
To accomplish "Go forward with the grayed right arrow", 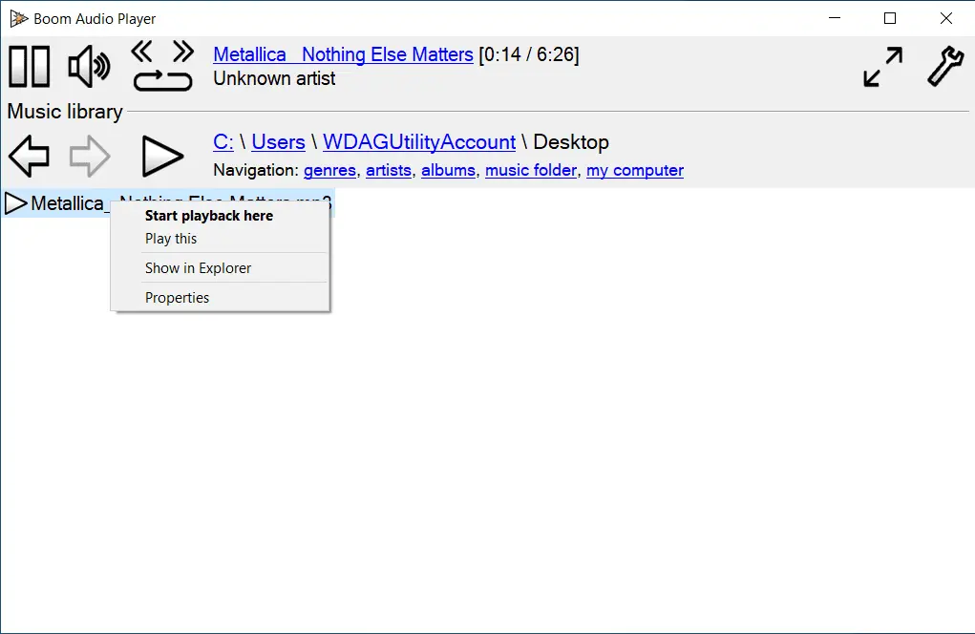I will [x=90, y=156].
